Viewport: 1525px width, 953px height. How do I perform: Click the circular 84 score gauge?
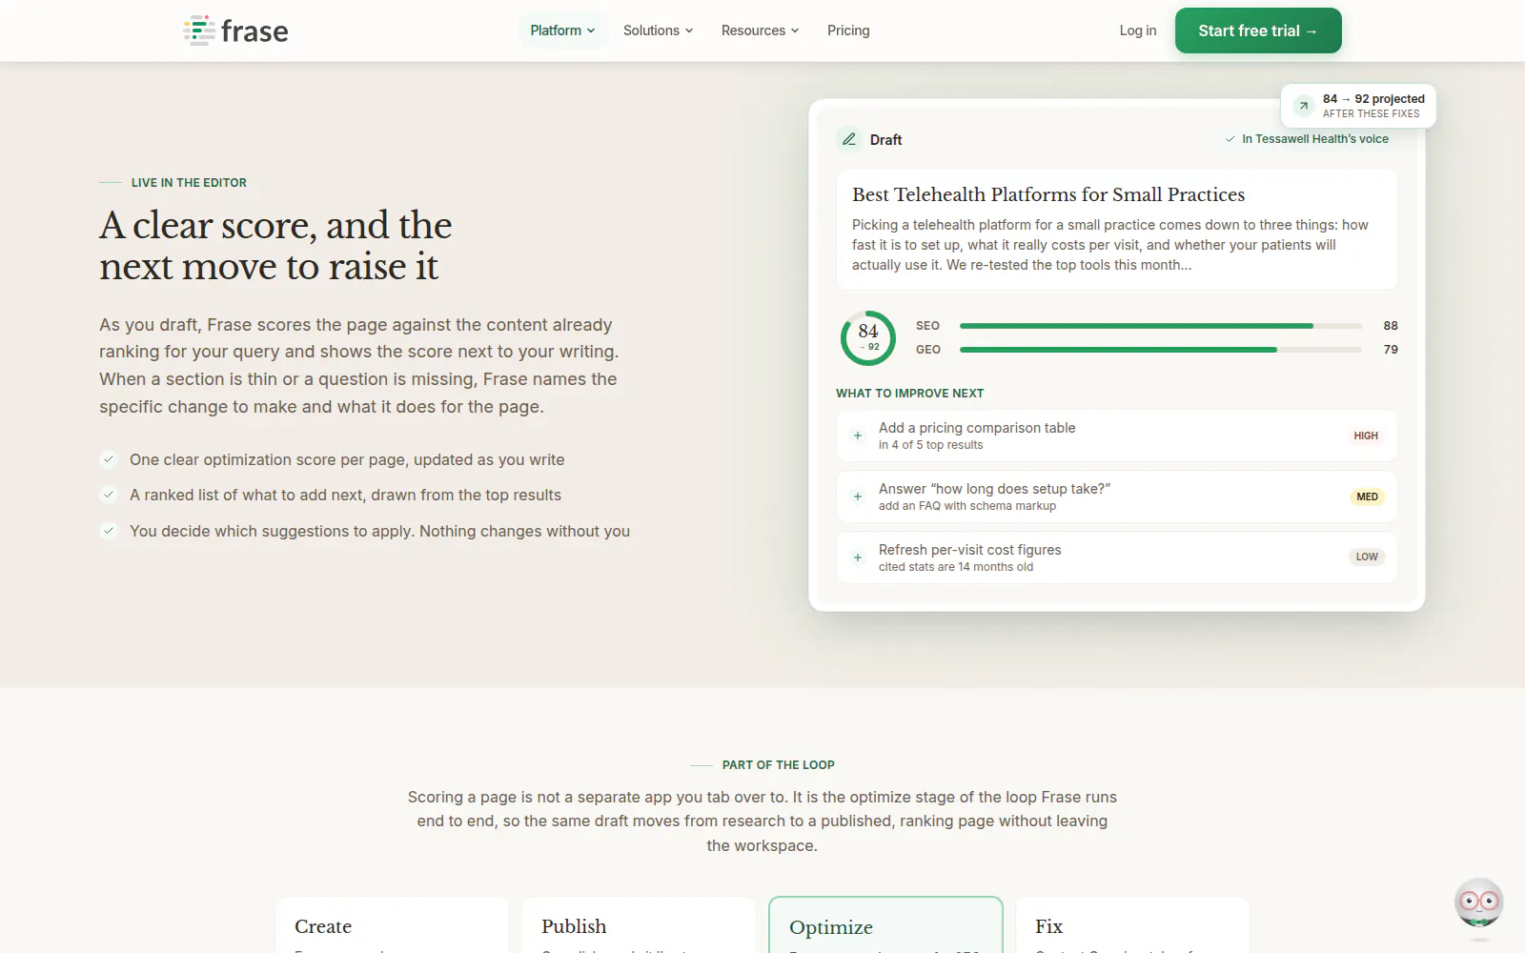(868, 337)
